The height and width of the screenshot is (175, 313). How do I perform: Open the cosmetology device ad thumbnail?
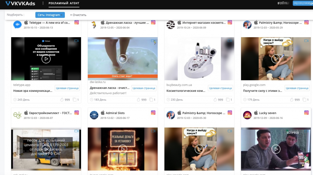199,59
